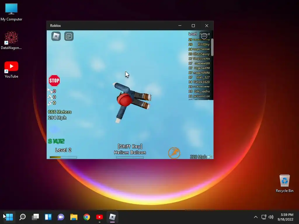
Task: Click the three-dots more options button
Action: coord(204,36)
